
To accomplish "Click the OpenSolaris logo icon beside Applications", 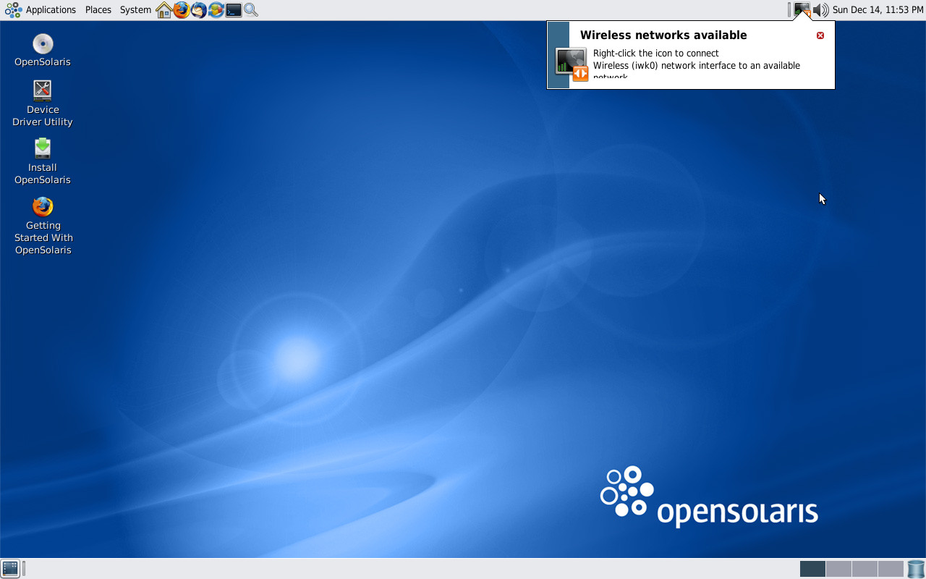I will point(13,10).
